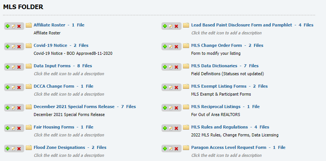The image size is (326, 161).
Task: Click pencil icon for DCCA Change Form
Action: 13,87
